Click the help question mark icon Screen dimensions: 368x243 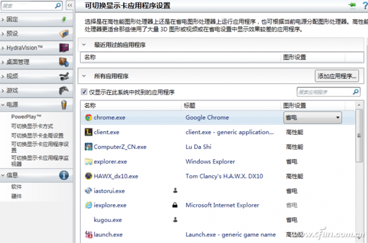coord(364,5)
